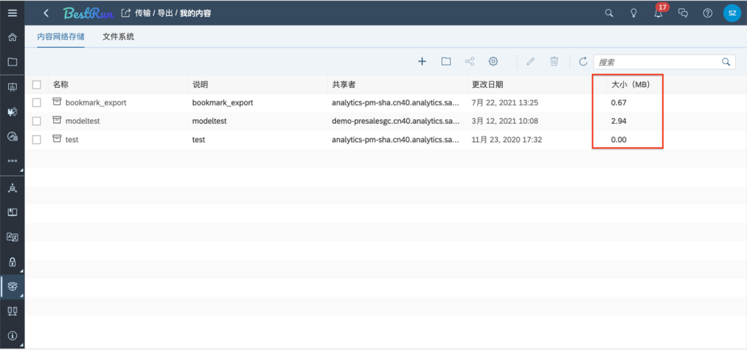The height and width of the screenshot is (350, 747).
Task: Open the SZ user profile avatar
Action: [732, 13]
